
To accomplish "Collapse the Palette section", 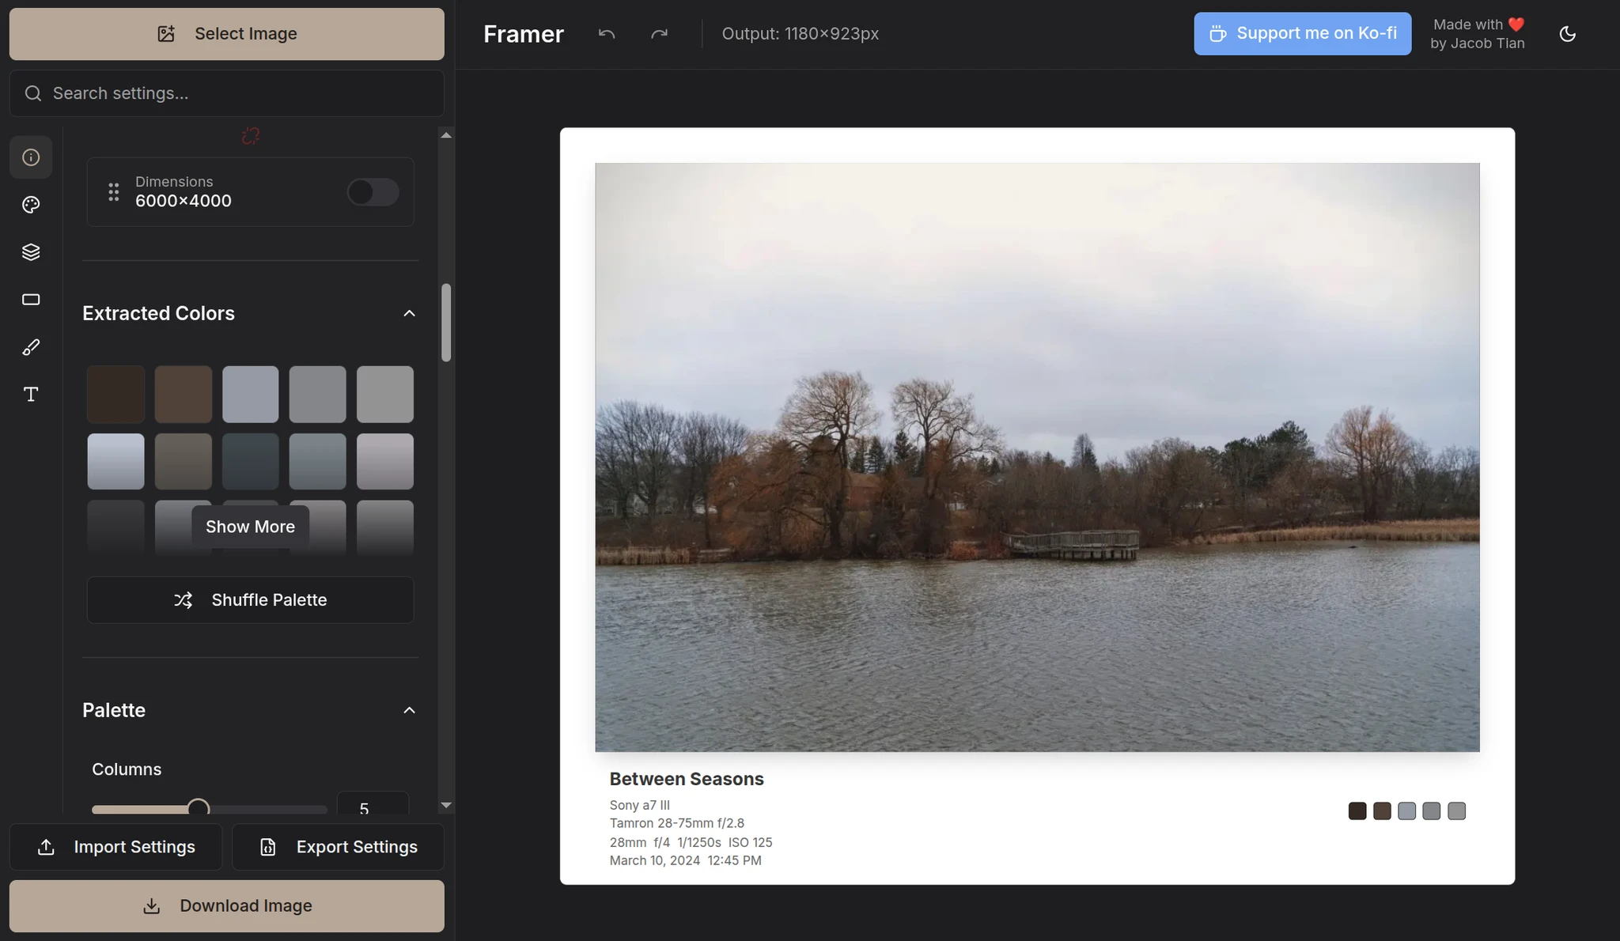I will (x=408, y=710).
